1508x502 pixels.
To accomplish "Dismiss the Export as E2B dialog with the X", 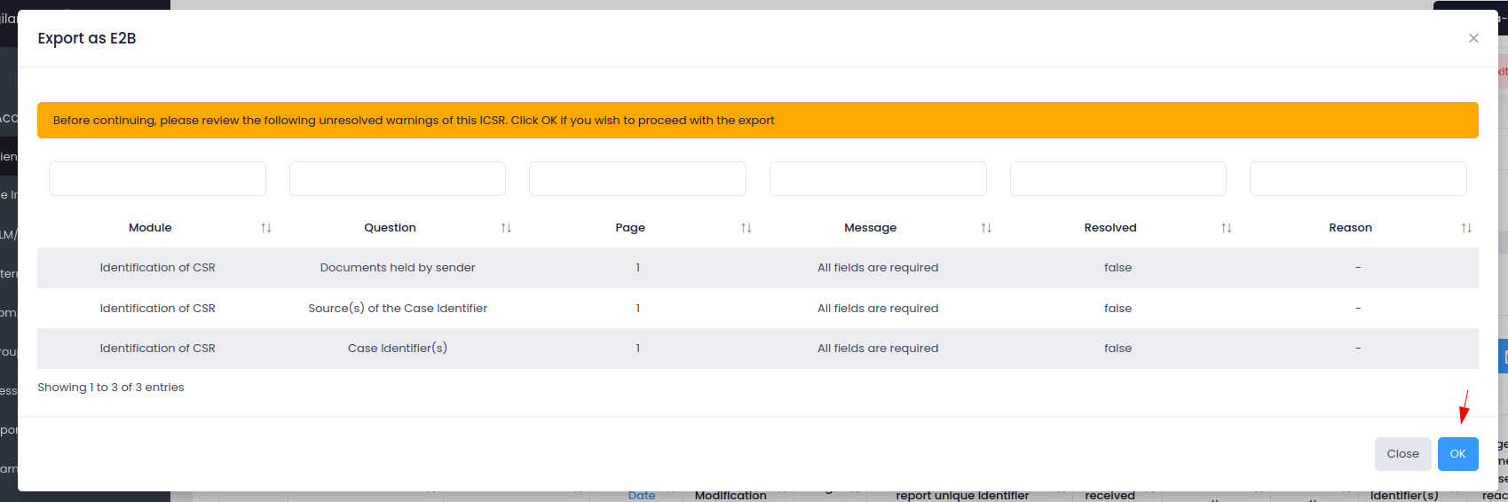I will pyautogui.click(x=1473, y=38).
